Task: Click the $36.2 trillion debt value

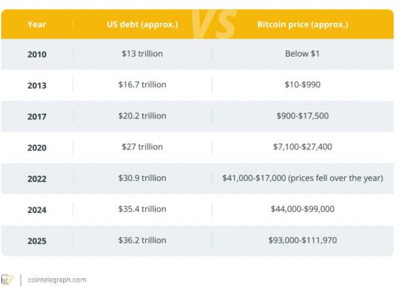Action: click(142, 240)
